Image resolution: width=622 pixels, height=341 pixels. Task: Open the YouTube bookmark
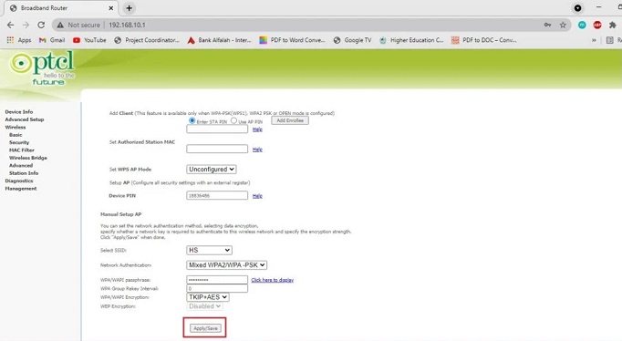[89, 40]
